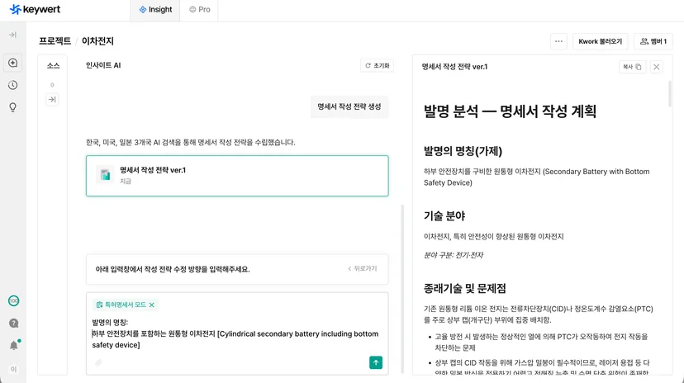Click the 특허명세서 모드 chip
The image size is (684, 383).
(x=126, y=305)
